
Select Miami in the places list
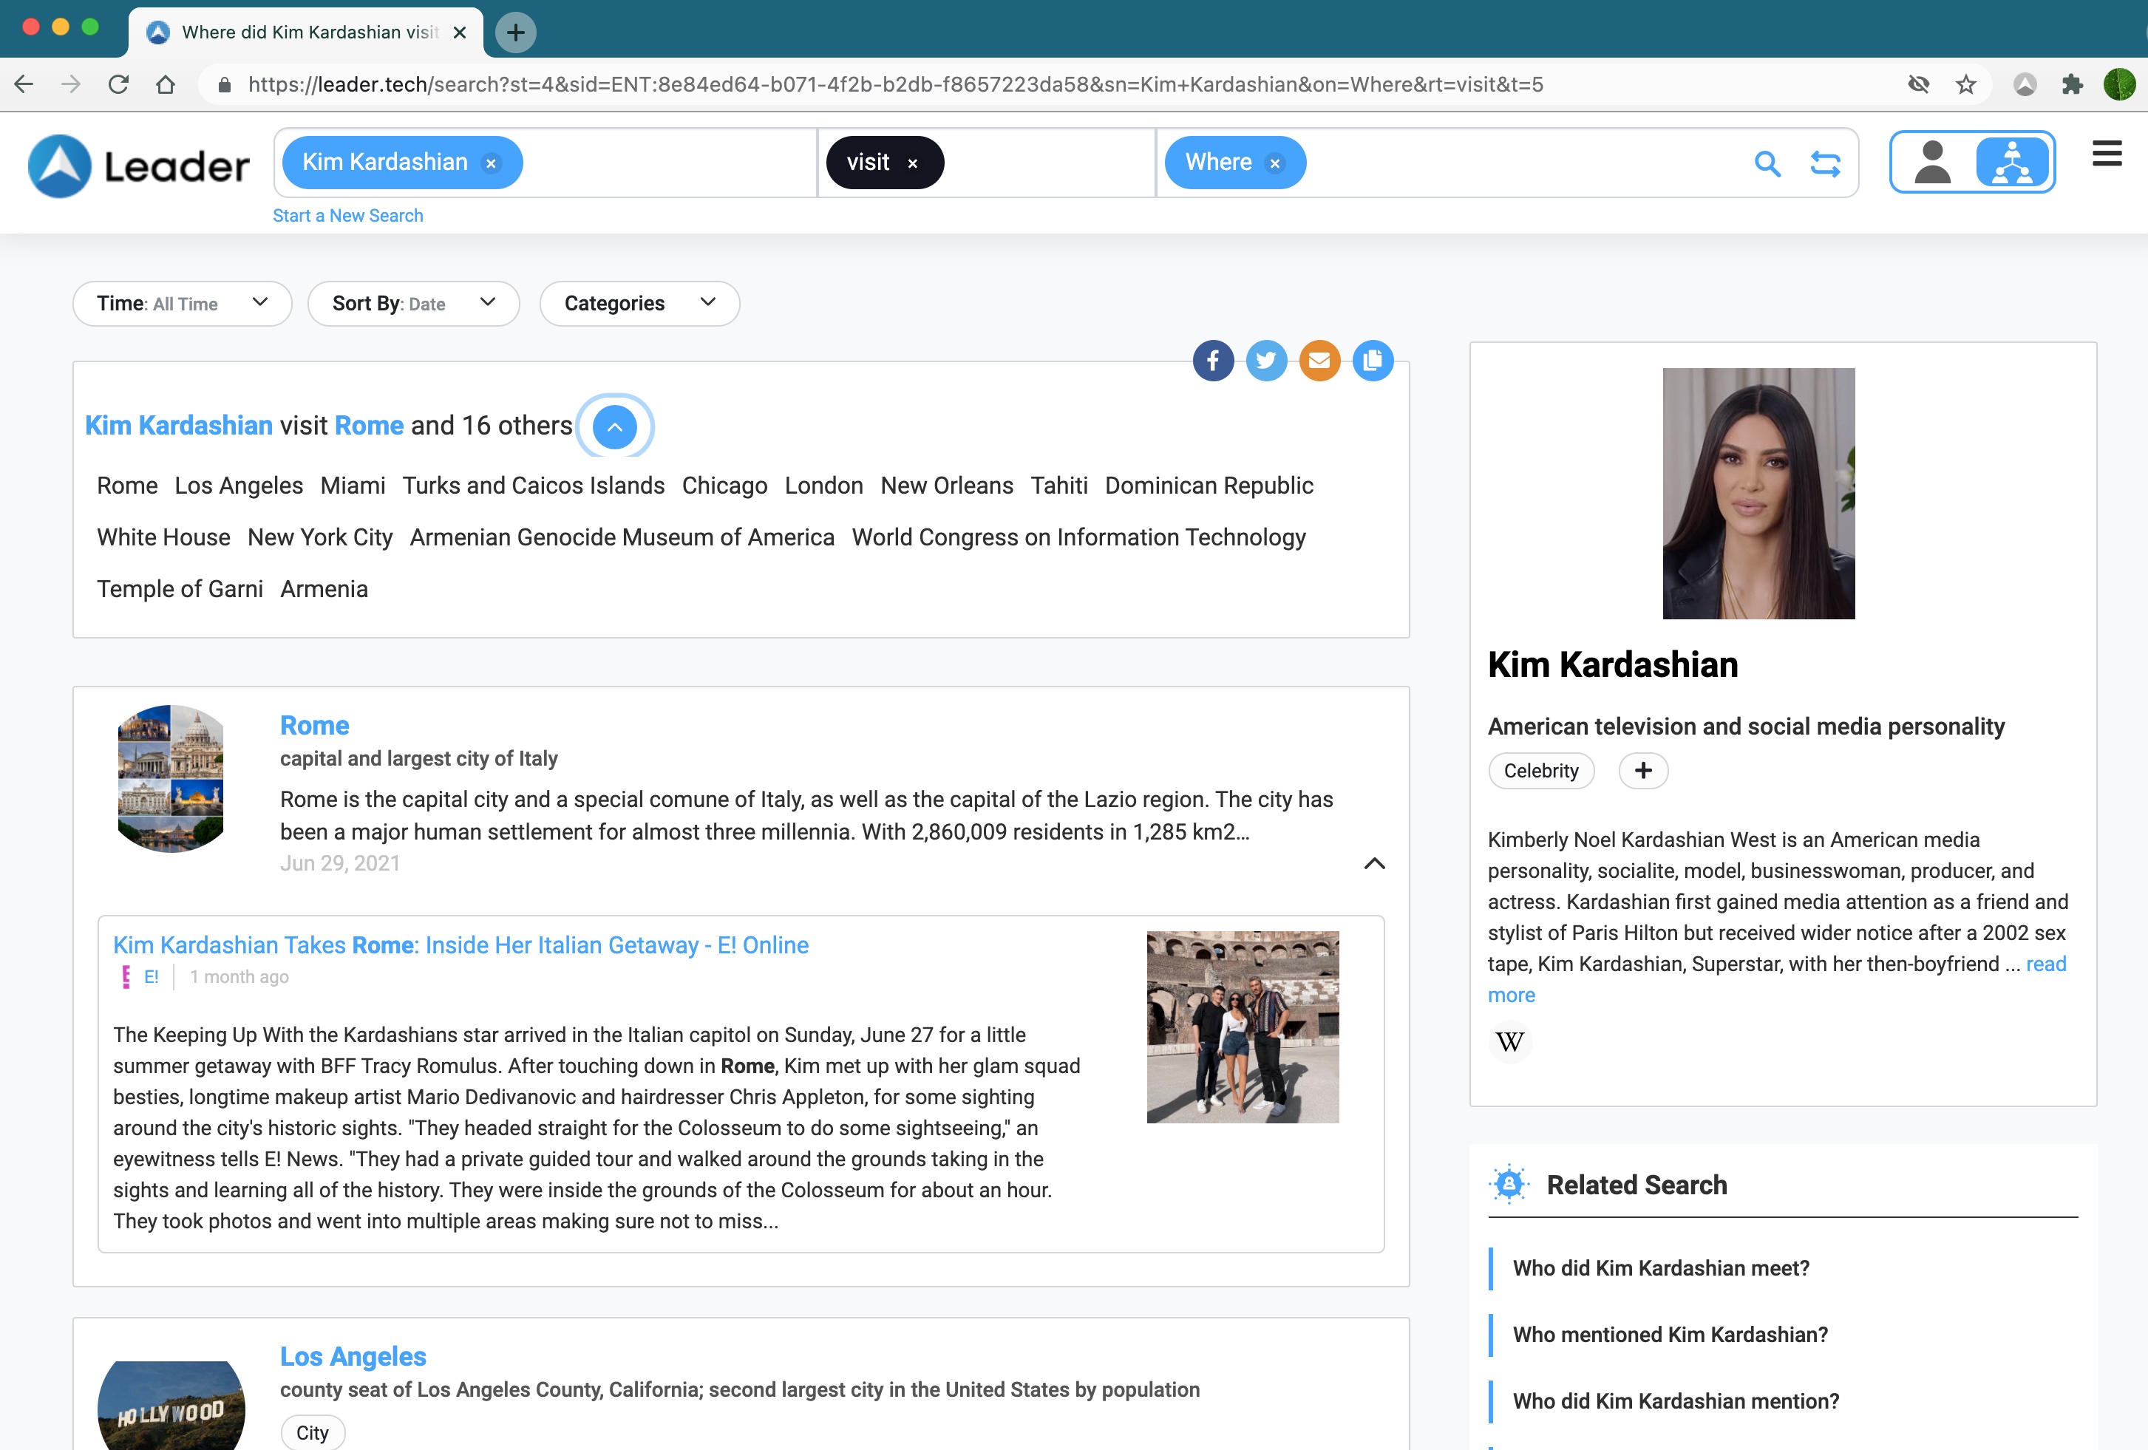353,486
